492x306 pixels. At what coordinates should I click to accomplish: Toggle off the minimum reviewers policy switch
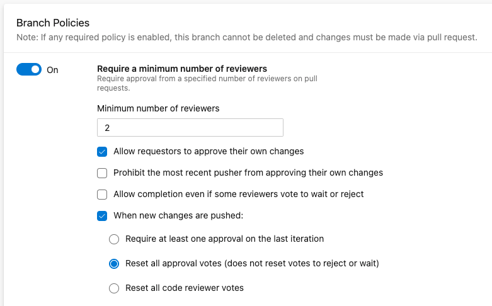29,69
